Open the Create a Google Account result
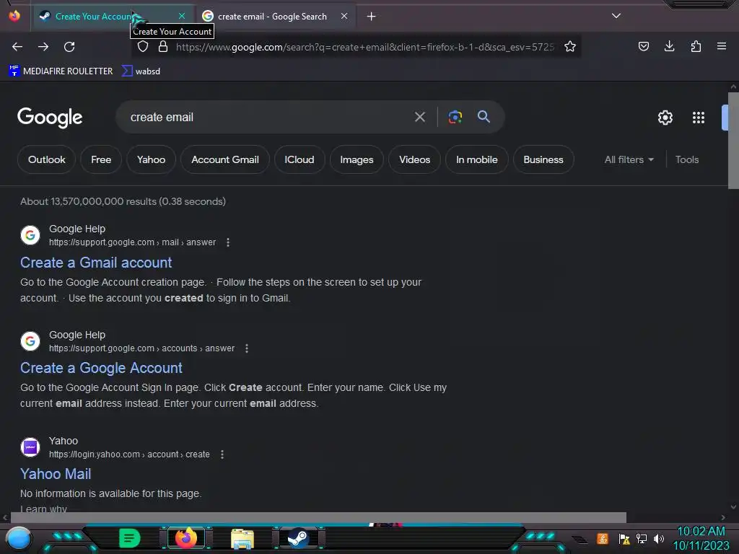The image size is (739, 554). click(x=101, y=368)
